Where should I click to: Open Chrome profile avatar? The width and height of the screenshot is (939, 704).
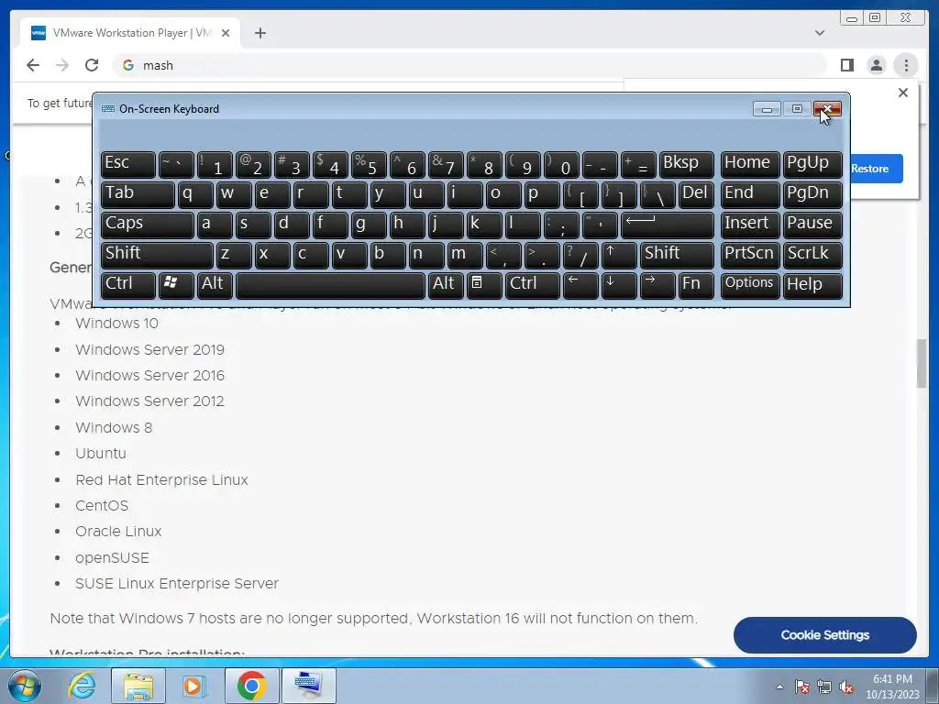click(876, 65)
